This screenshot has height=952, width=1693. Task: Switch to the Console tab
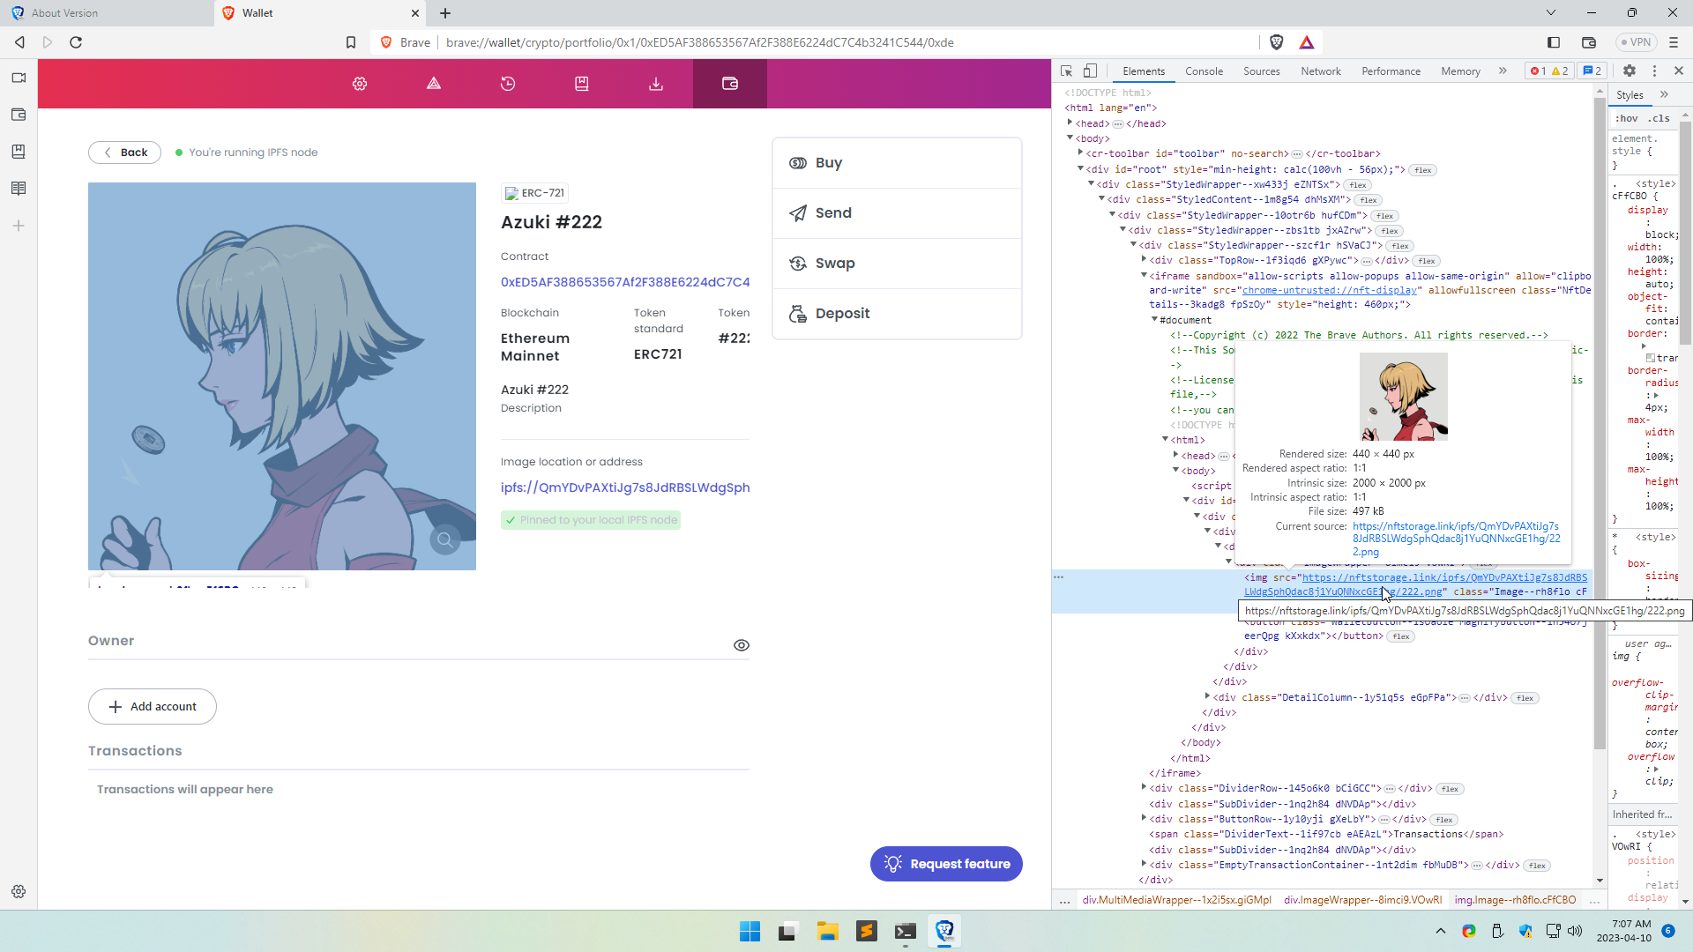coord(1204,71)
